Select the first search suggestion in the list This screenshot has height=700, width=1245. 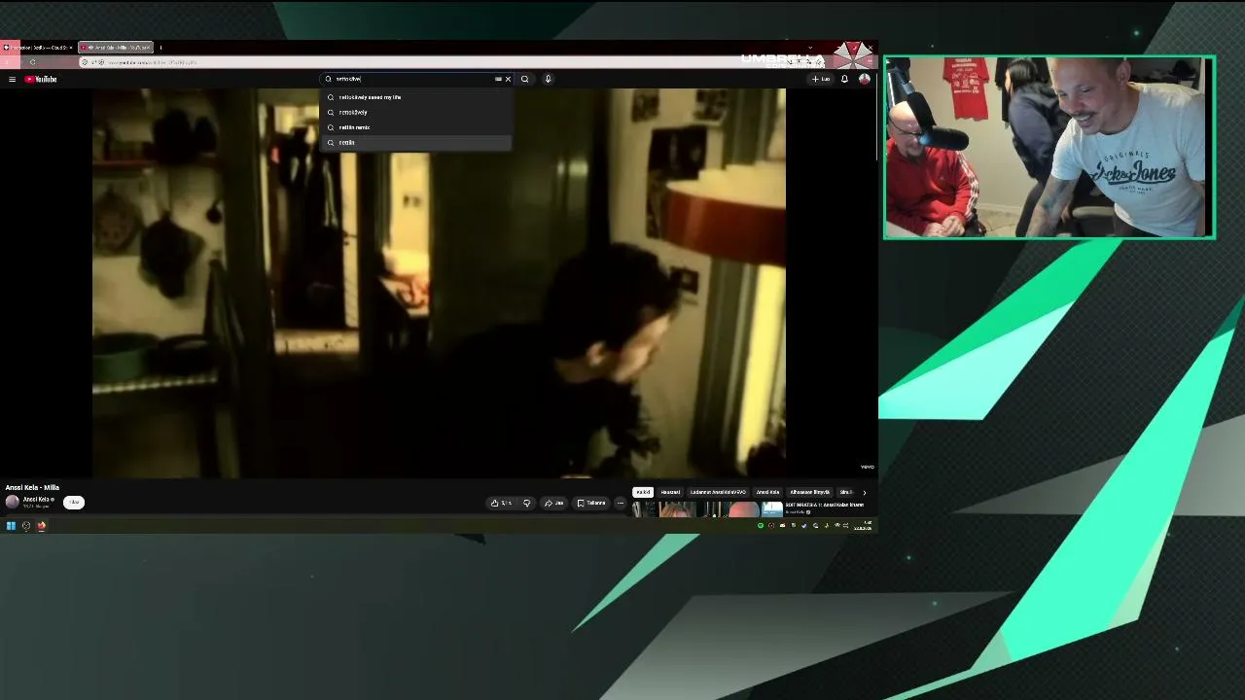click(416, 97)
